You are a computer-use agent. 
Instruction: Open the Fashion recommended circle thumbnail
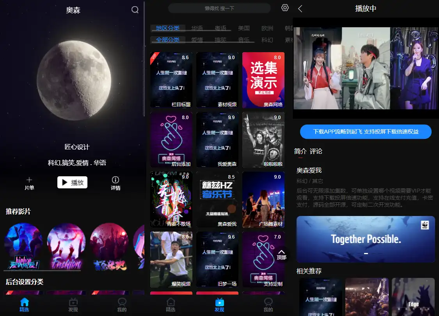(x=66, y=246)
